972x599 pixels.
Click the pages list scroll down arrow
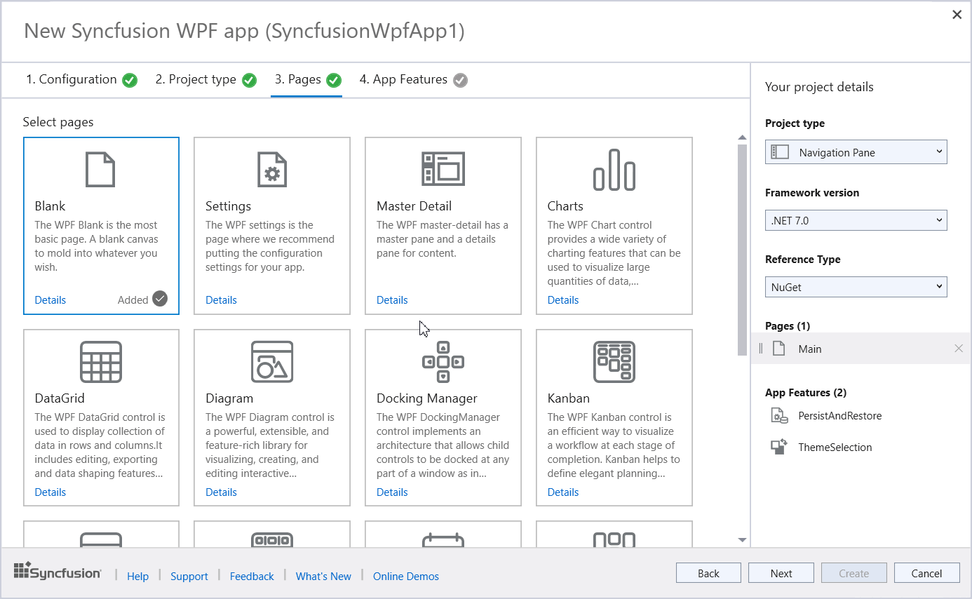click(742, 539)
